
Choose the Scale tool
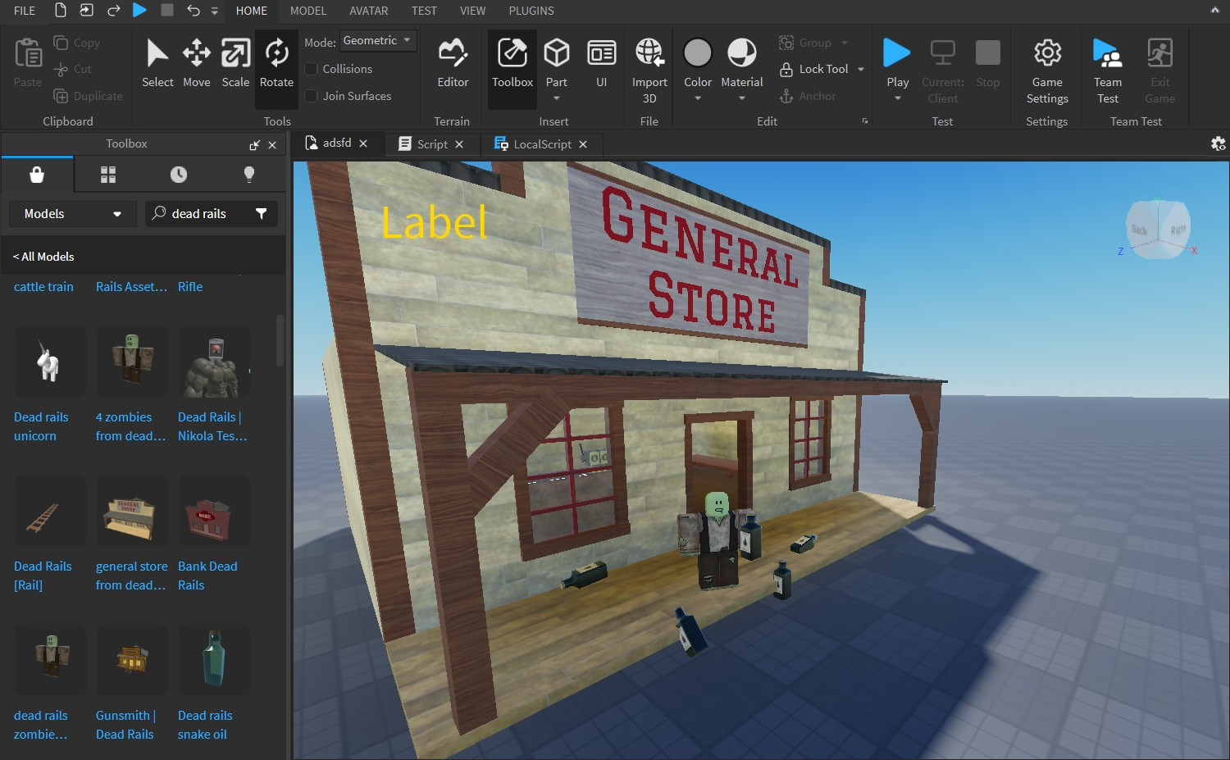235,64
